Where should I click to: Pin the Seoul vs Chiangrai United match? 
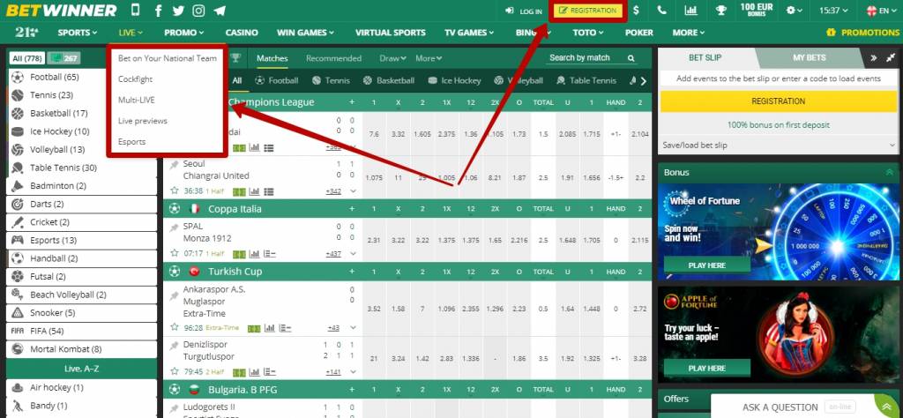174,165
